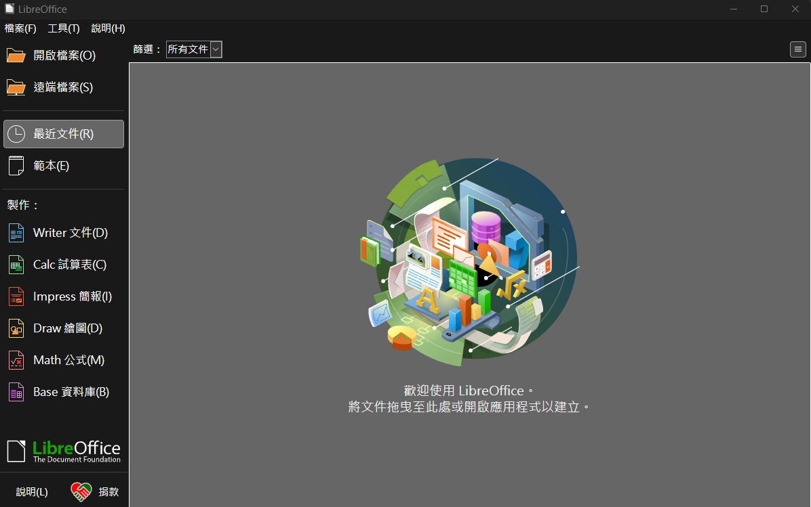The height and width of the screenshot is (507, 811).
Task: Click the Draw 繪圖 drawing icon
Action: pyautogui.click(x=16, y=328)
